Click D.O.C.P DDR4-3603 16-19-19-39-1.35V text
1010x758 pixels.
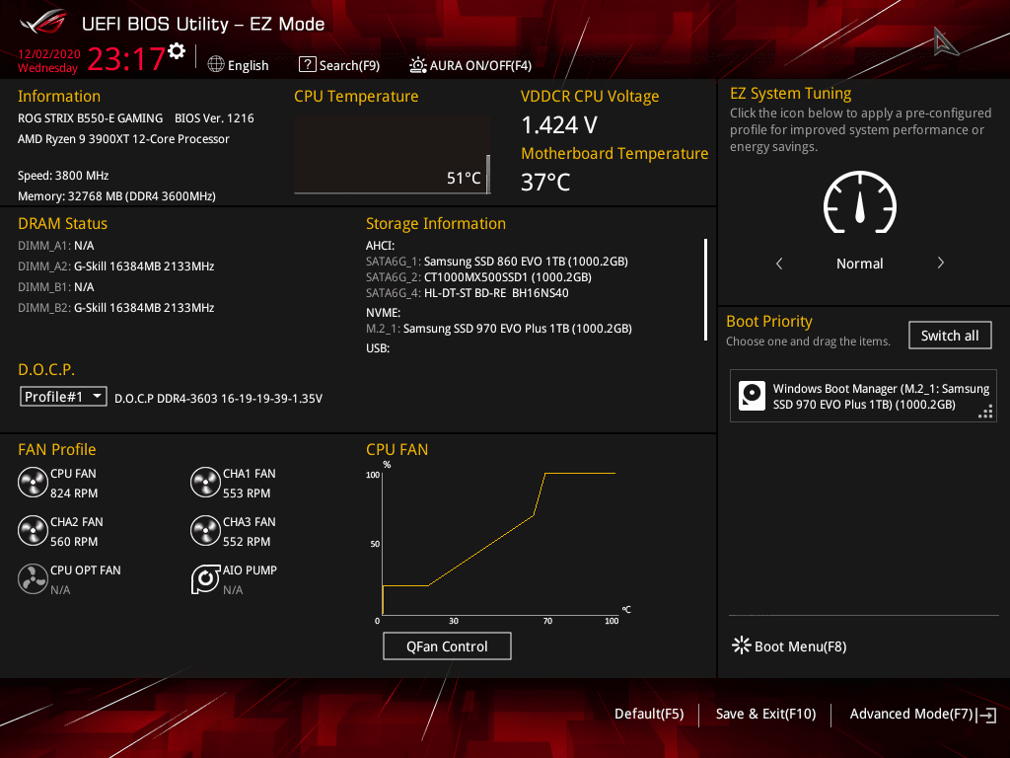coord(218,399)
